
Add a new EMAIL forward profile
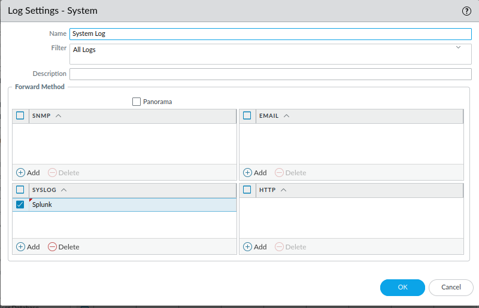[255, 173]
